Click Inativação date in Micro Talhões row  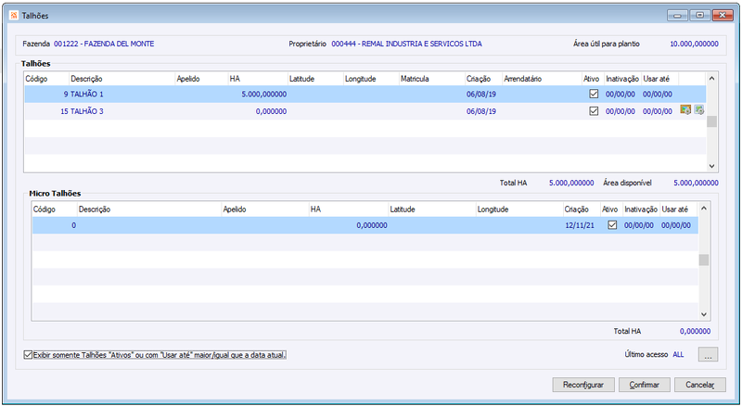[639, 225]
